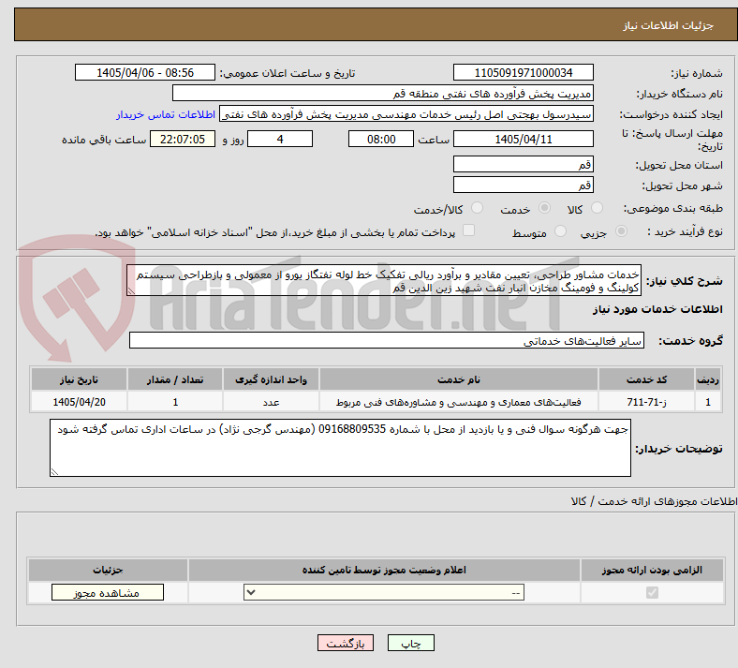Image resolution: width=738 pixels, height=668 pixels.
Task: Click response deadline date 1405/04/11
Action: click(523, 139)
